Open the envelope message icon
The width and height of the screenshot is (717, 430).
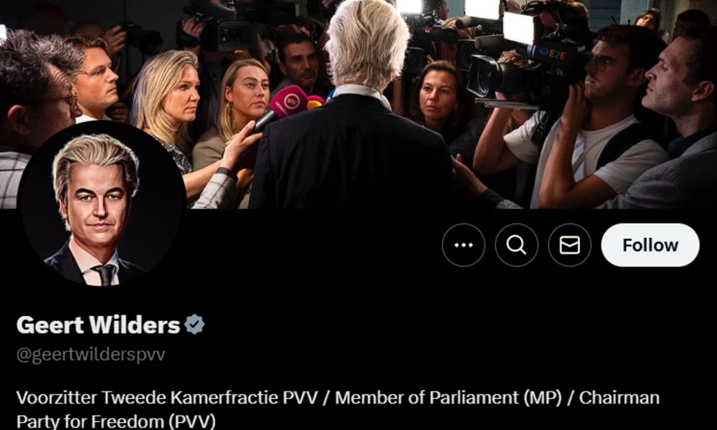pos(570,245)
